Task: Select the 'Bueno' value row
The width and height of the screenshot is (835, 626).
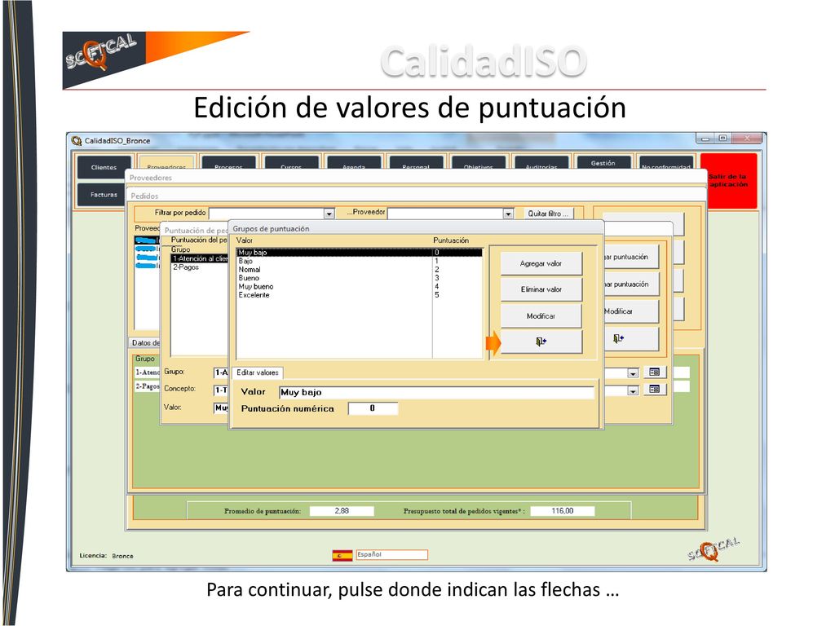Action: [360, 278]
